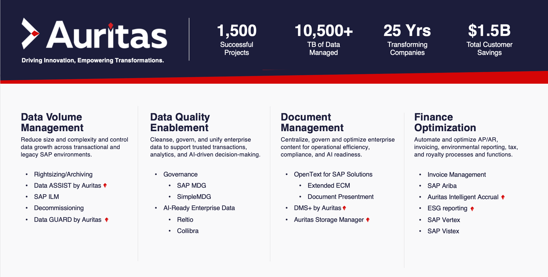
Task: Select the tagline 'Driving Innovation, Empowering Transformations.'
Action: 93,60
